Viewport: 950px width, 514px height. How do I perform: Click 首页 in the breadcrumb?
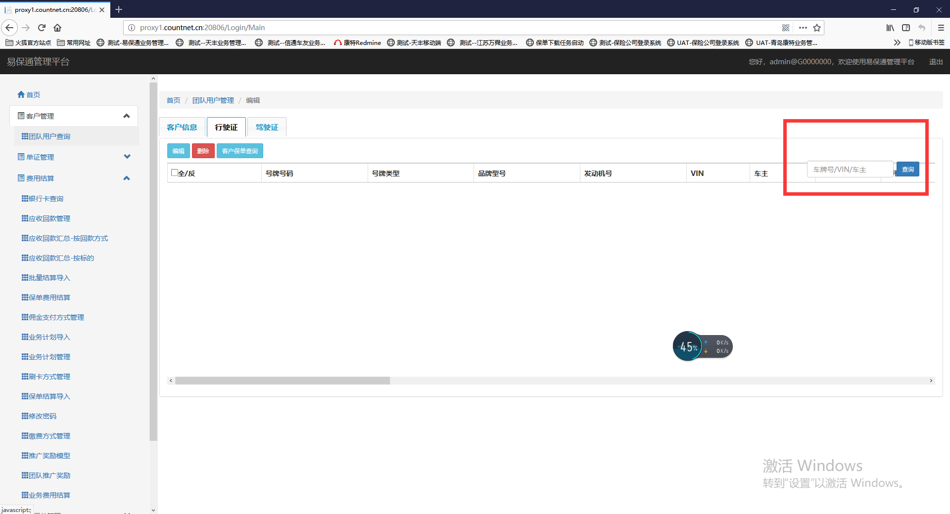tap(173, 100)
